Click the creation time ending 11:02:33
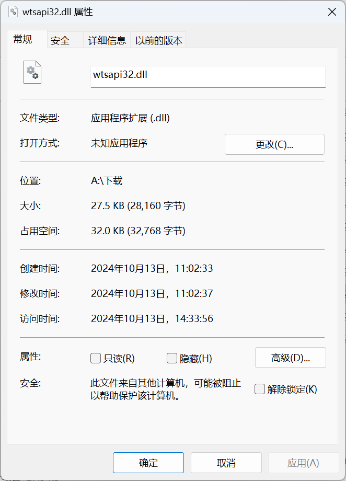The image size is (346, 481). tap(152, 268)
